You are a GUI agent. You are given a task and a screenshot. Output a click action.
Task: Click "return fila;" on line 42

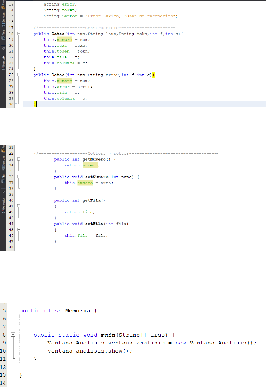pyautogui.click(x=80, y=212)
